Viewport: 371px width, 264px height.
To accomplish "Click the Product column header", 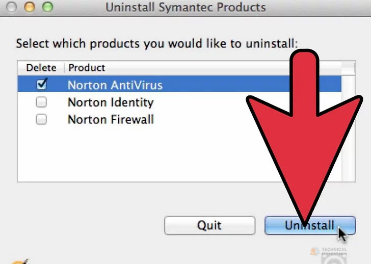I will pos(87,68).
